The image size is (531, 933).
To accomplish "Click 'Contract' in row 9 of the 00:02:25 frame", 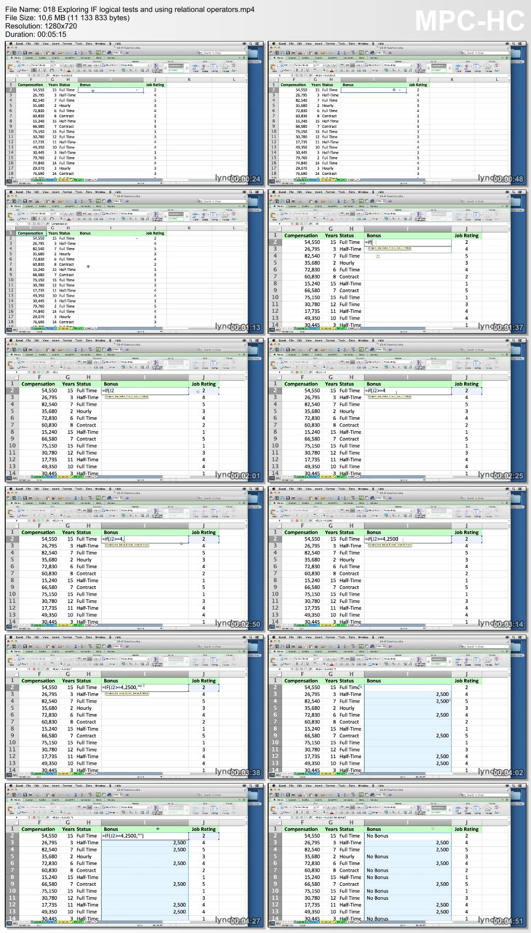I will [x=349, y=438].
